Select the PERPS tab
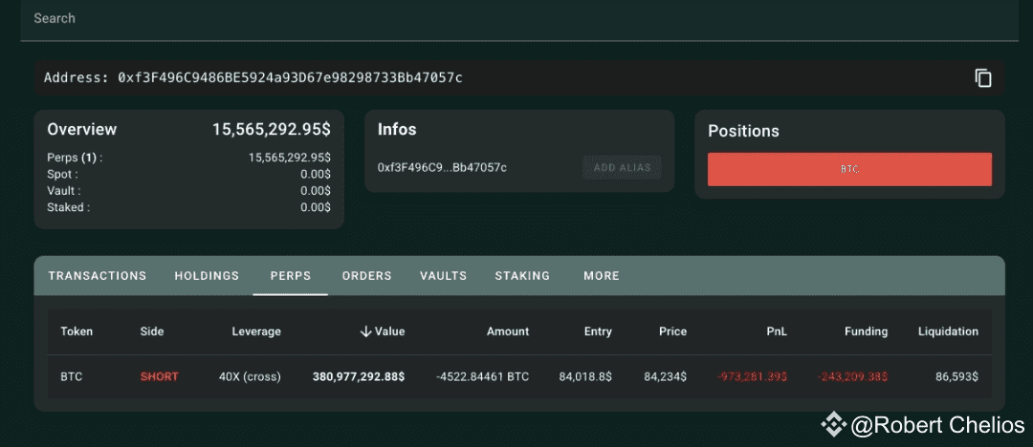The height and width of the screenshot is (447, 1033). tap(291, 276)
